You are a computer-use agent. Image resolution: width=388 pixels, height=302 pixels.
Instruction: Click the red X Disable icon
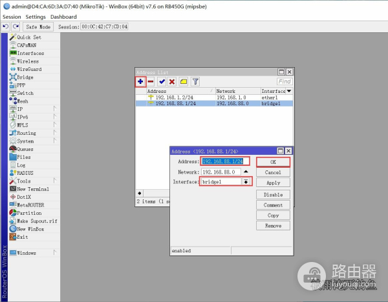(x=172, y=81)
